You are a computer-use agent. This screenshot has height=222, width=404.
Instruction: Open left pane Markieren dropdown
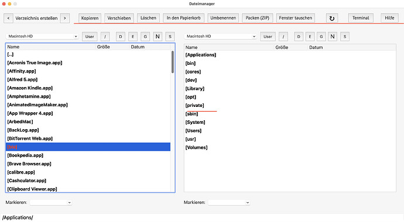[x=51, y=203]
